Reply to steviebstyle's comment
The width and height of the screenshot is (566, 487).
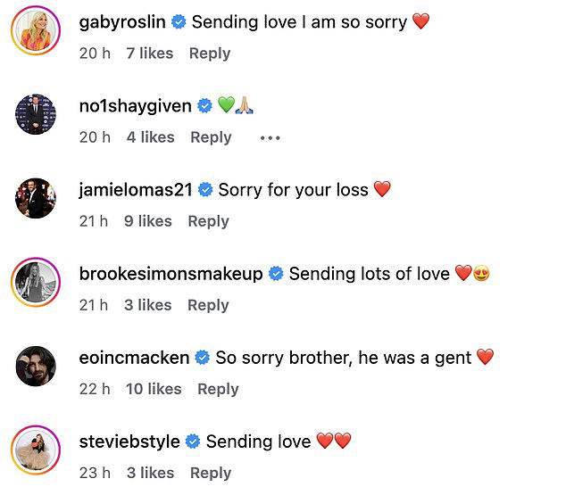click(x=211, y=473)
